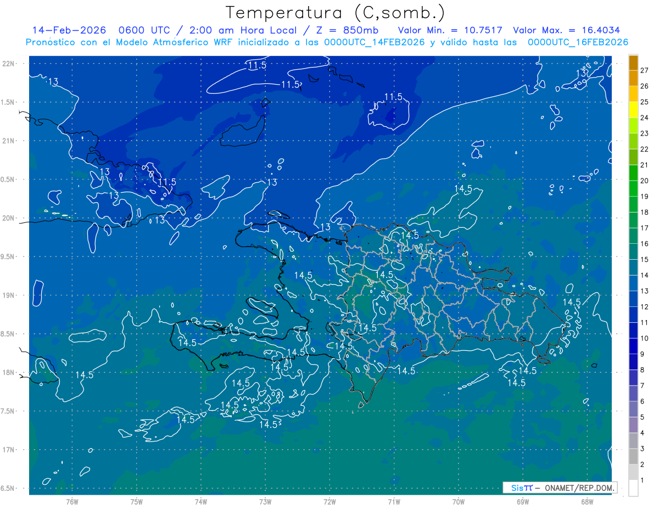Click the 72W longitude axis label

[x=329, y=501]
